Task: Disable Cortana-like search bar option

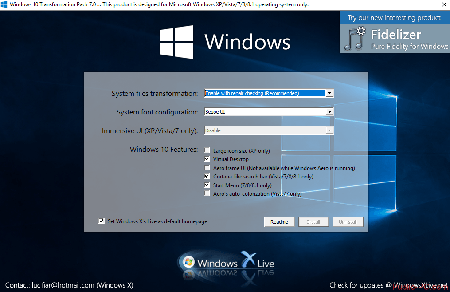Action: (207, 177)
